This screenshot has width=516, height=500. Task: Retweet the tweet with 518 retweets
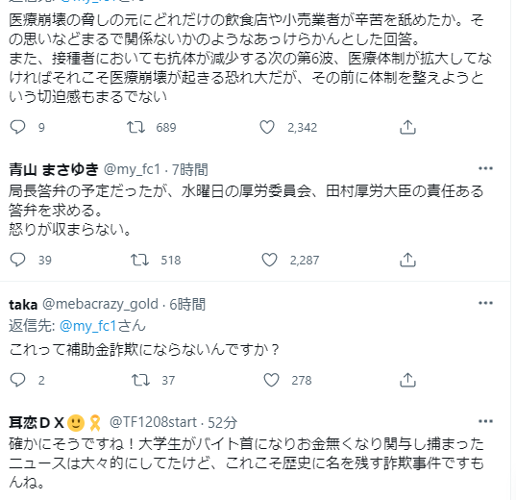139,260
